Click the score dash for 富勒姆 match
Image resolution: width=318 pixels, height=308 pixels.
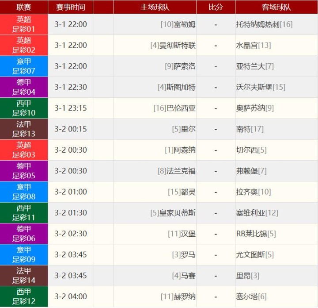tap(216, 25)
